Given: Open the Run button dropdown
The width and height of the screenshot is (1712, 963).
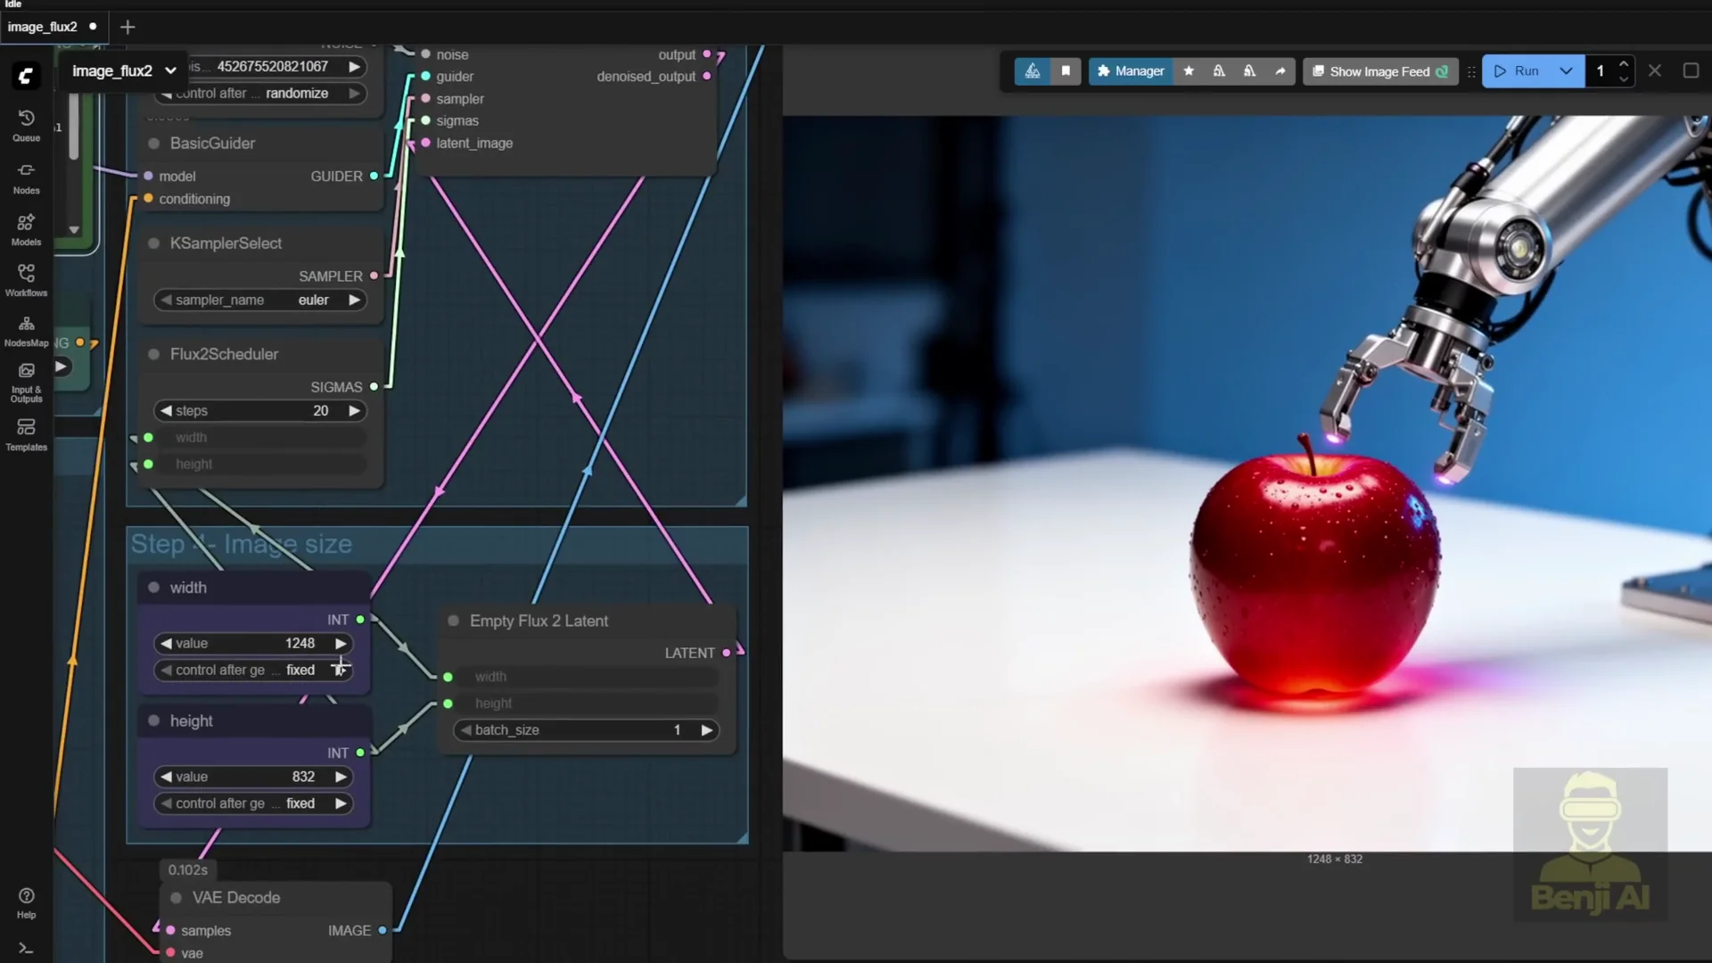Looking at the screenshot, I should coord(1567,70).
